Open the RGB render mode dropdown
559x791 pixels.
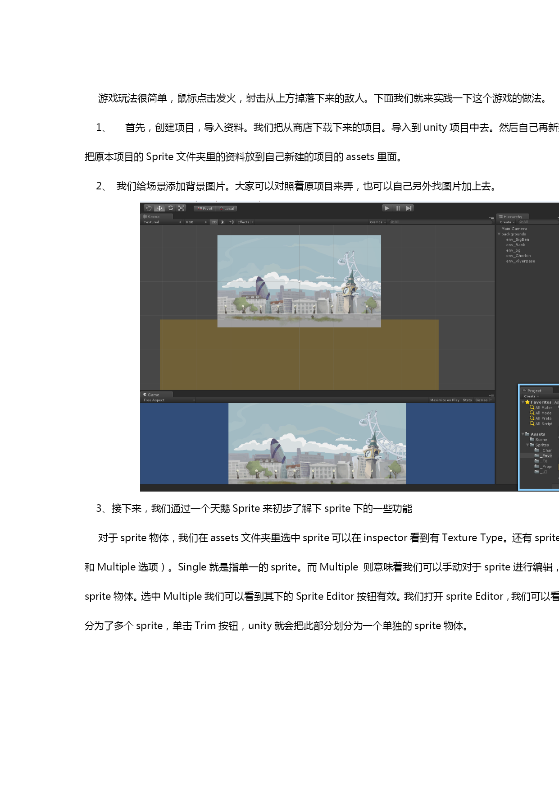point(196,222)
